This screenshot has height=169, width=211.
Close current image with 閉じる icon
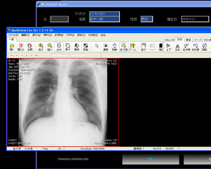(x=21, y=47)
